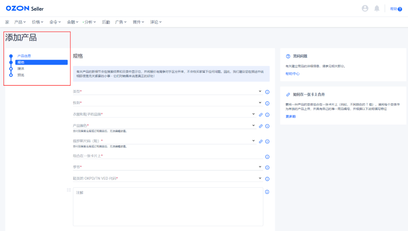Click the 帮助 help question icon
The width and height of the screenshot is (408, 231).
pyautogui.click(x=400, y=9)
